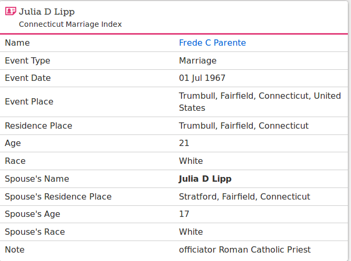The width and height of the screenshot is (351, 261).
Task: Click the Race value White
Action: pos(191,161)
